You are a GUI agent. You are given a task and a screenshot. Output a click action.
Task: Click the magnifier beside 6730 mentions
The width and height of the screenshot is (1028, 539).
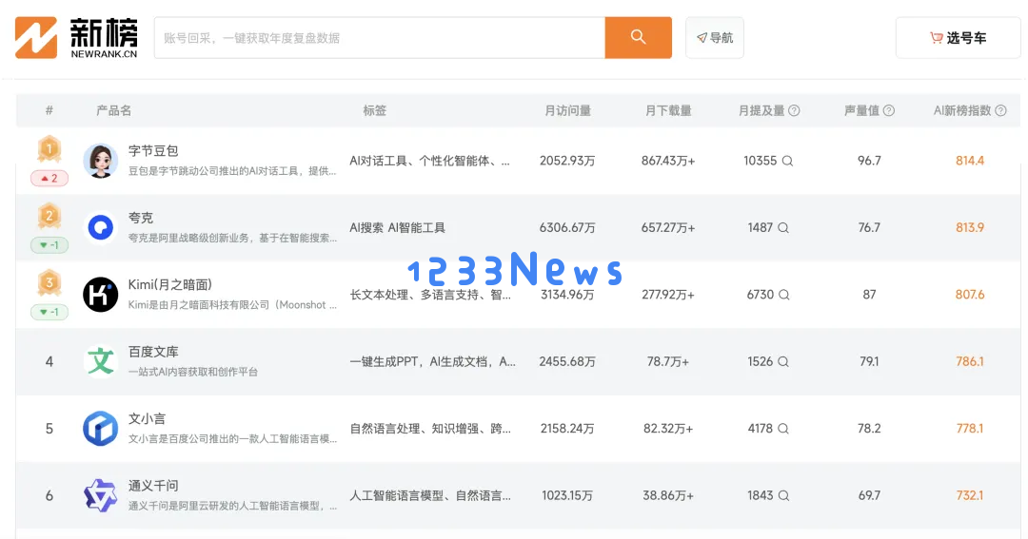[783, 295]
